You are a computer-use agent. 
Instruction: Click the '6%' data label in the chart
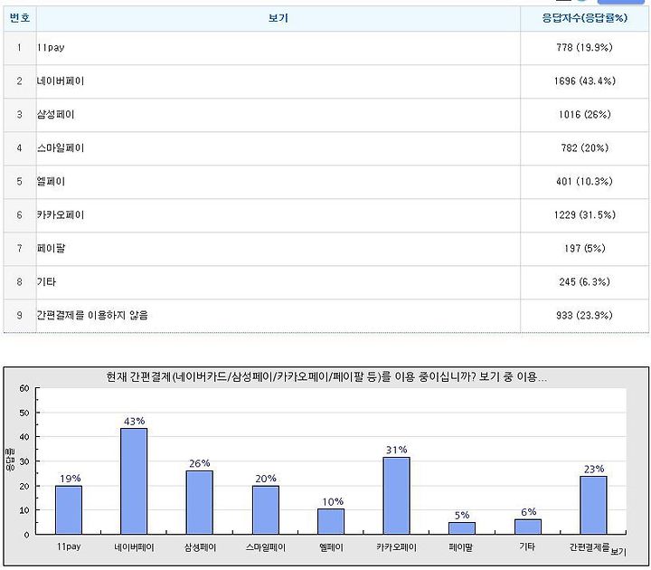(x=529, y=512)
